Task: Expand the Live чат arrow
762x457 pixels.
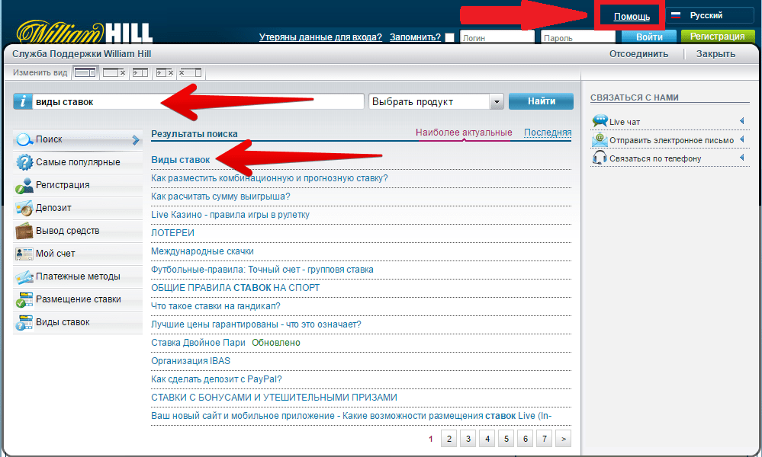Action: [741, 121]
